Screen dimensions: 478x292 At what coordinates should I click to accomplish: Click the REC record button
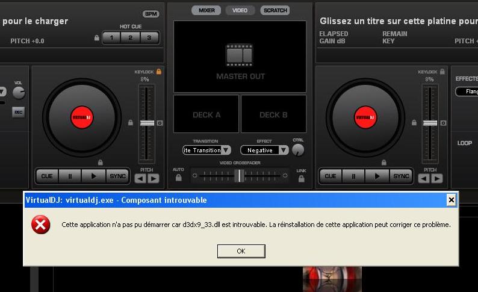pos(19,112)
